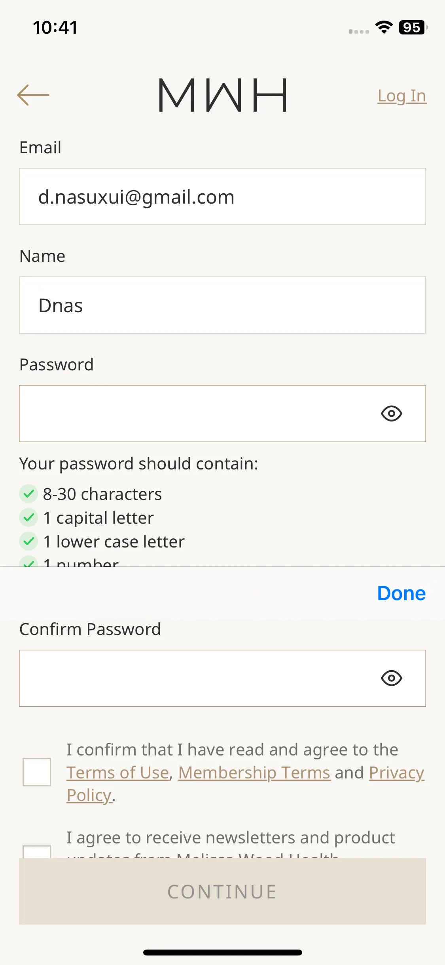
Task: Show password with the eye icon
Action: tap(391, 414)
